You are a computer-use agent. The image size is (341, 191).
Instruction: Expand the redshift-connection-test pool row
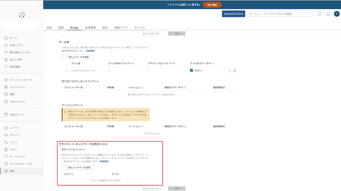67,71
